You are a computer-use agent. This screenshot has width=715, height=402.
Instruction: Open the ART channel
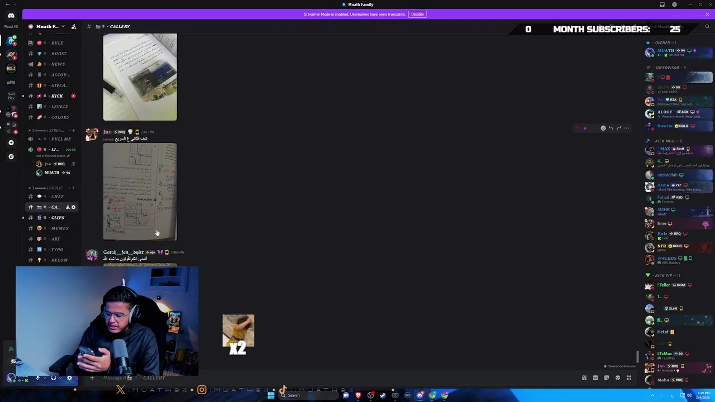coord(53,239)
